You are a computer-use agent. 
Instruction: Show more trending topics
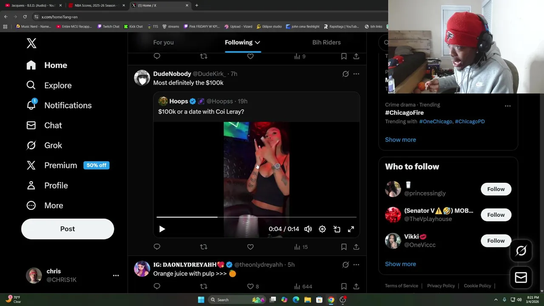pos(400,140)
